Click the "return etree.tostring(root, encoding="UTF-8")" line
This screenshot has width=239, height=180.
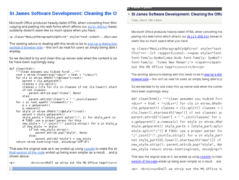[x=53, y=142]
